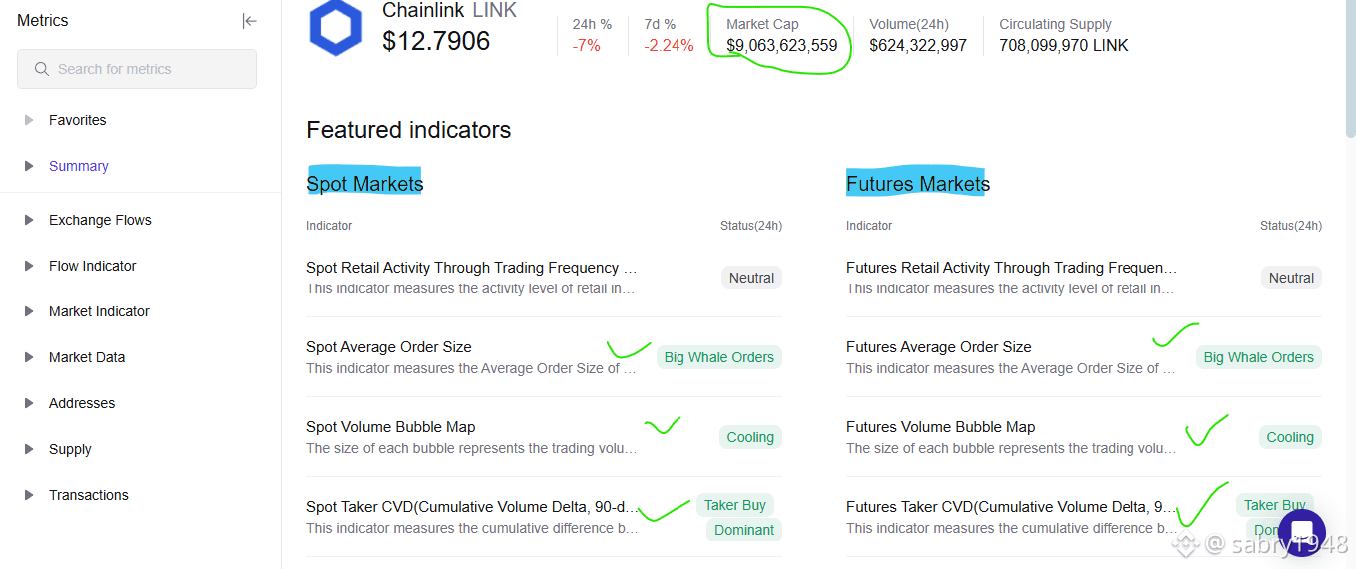
Task: Open Spot Taker CVD indicator
Action: click(472, 507)
